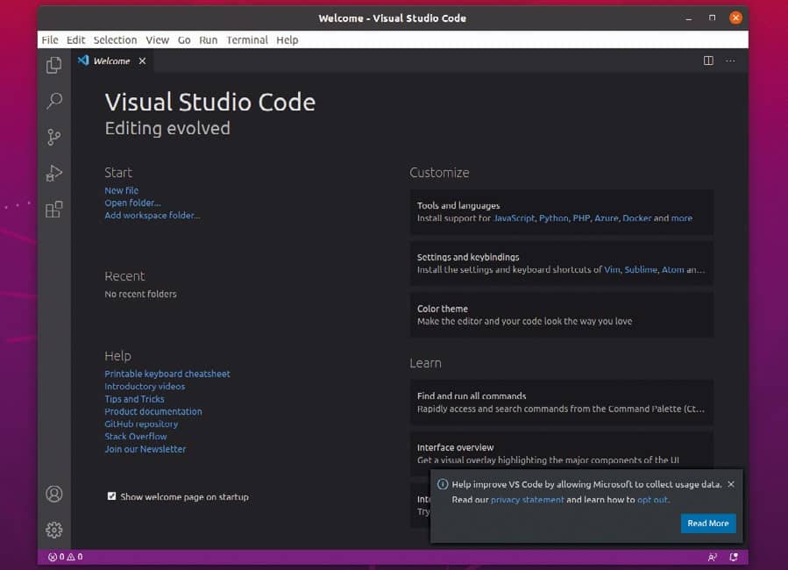
Task: Click the VS Code logo on Welcome tab
Action: pos(83,61)
